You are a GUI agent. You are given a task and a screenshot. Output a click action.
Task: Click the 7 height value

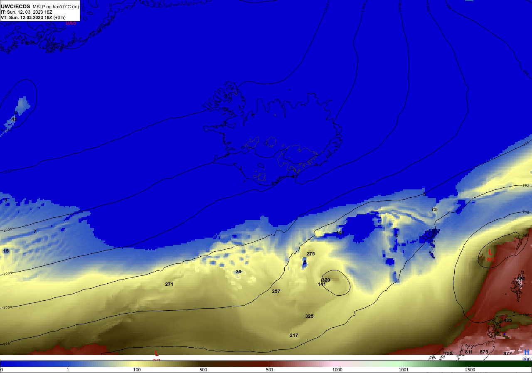[35, 231]
